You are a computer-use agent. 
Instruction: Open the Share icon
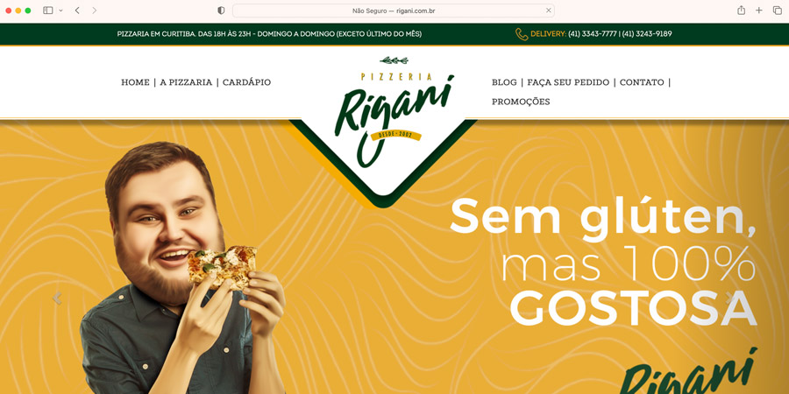click(x=741, y=10)
